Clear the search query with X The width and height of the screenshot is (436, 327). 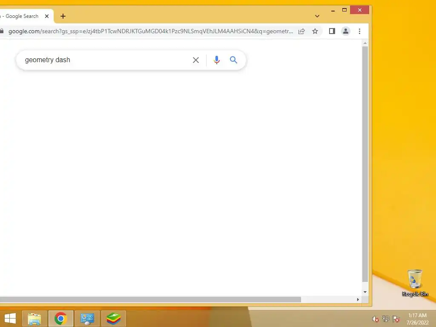[196, 60]
